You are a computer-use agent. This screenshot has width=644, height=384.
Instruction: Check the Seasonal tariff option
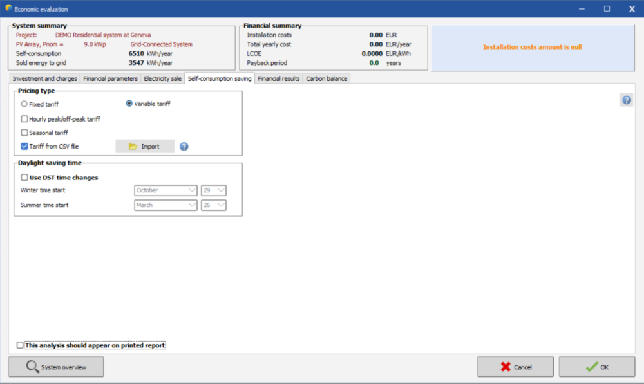[24, 133]
